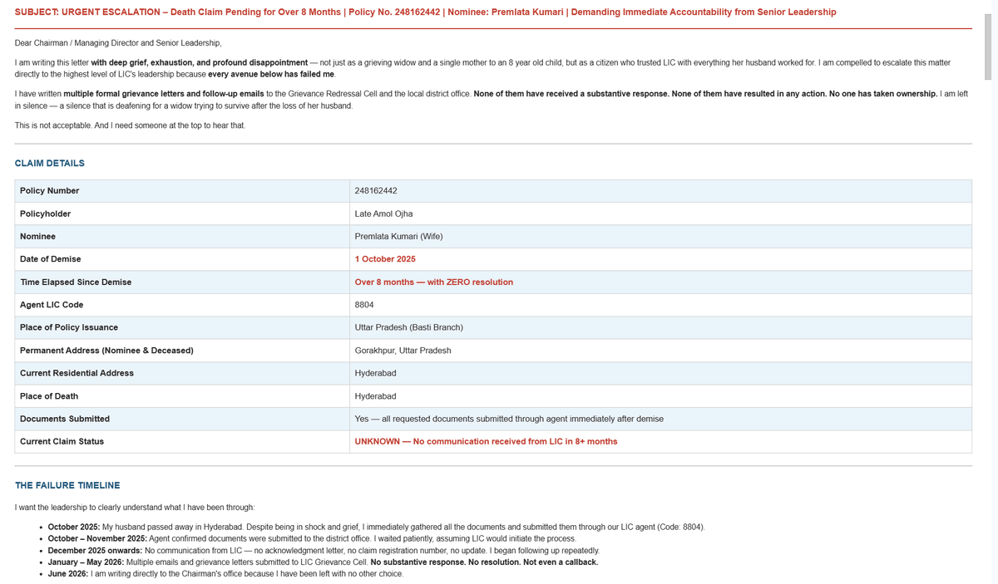Click the 'Agent LIC Code' label
Image resolution: width=998 pixels, height=584 pixels.
[52, 305]
